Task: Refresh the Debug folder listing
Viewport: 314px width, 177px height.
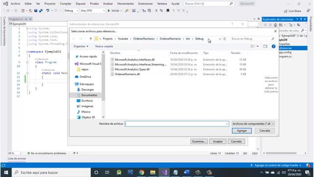Action: pos(225,39)
